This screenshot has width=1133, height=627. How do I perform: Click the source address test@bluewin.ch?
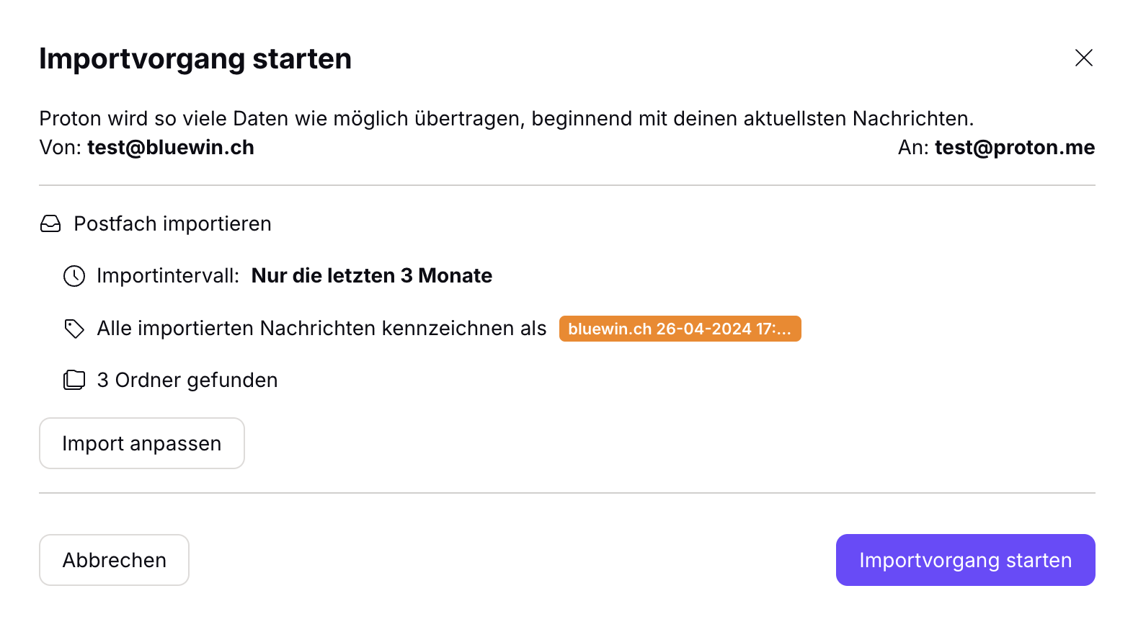[171, 148]
